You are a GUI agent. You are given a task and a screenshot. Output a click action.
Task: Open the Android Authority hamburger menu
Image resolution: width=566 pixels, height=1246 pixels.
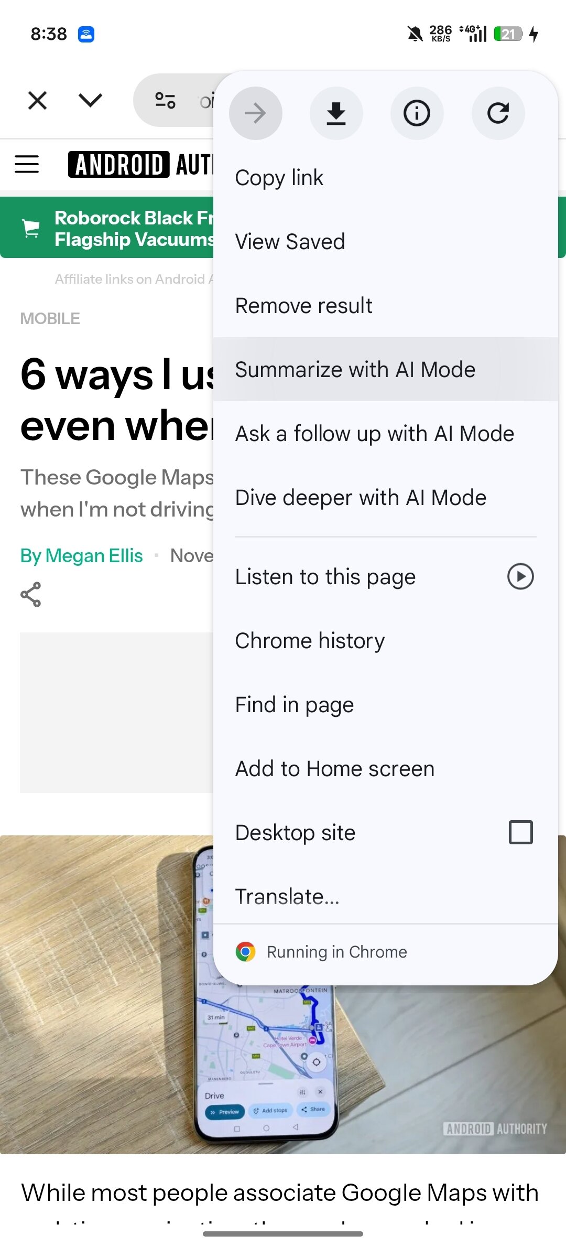click(27, 164)
